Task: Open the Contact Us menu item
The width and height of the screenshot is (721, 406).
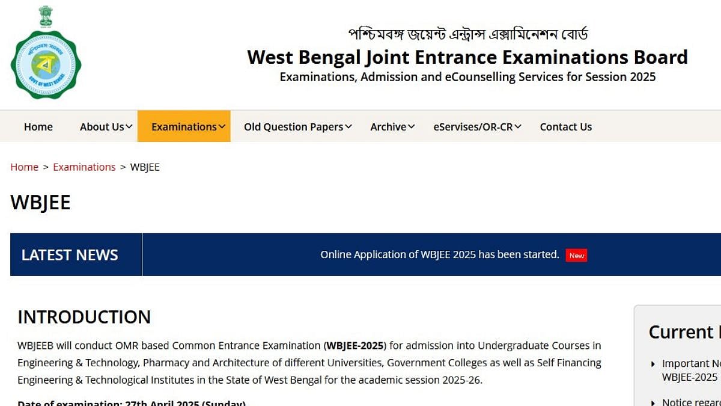Action: [x=565, y=126]
